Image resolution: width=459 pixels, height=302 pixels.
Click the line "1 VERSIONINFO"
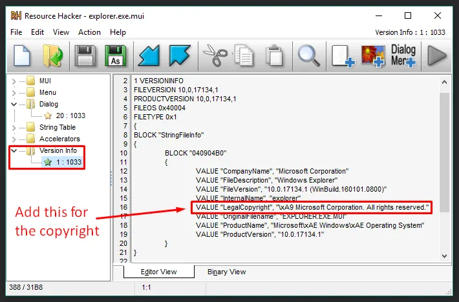(158, 81)
